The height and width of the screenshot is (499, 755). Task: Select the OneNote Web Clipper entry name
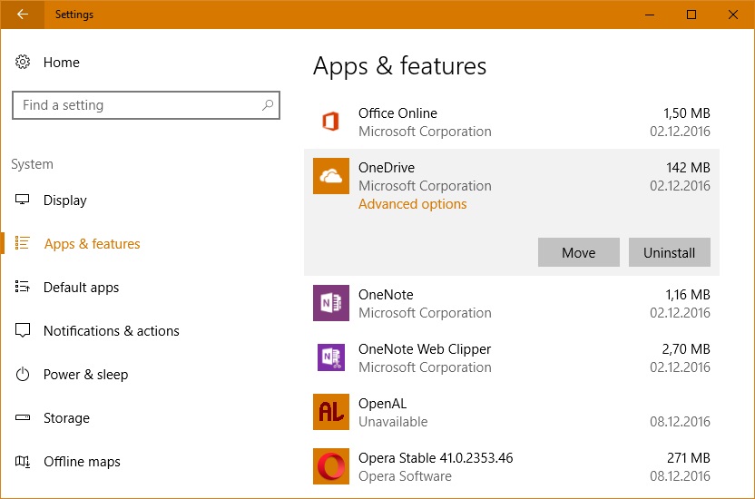425,349
